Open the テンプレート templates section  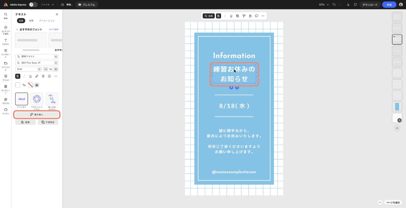[6, 89]
